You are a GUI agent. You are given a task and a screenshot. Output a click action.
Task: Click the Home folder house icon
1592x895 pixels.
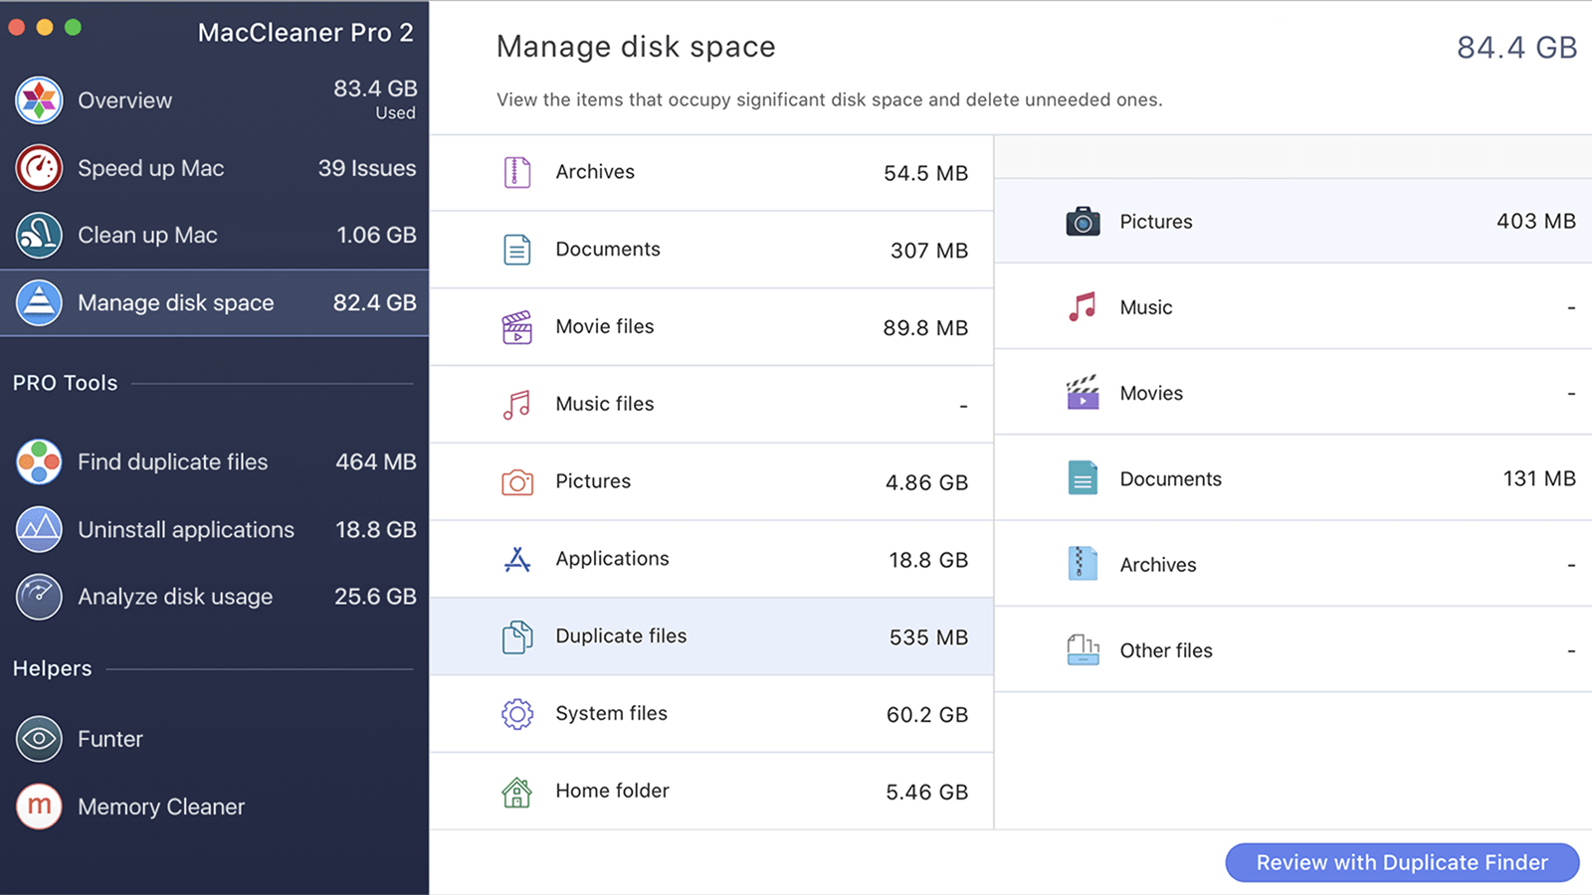(x=517, y=792)
